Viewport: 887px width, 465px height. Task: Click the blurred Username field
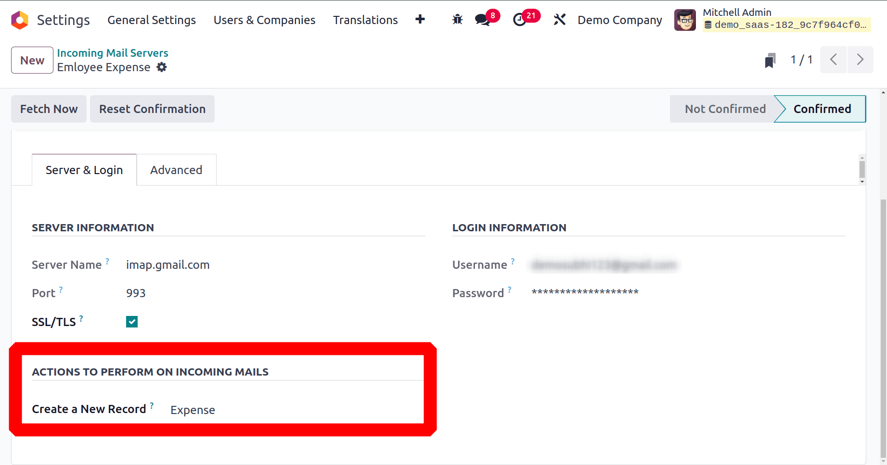[604, 265]
